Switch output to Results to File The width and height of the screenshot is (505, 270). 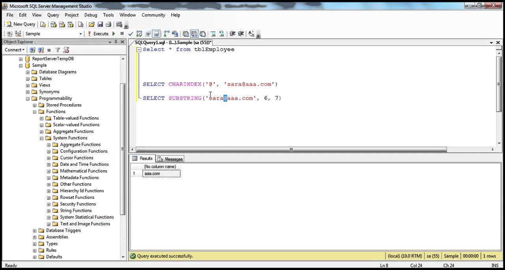coord(202,34)
